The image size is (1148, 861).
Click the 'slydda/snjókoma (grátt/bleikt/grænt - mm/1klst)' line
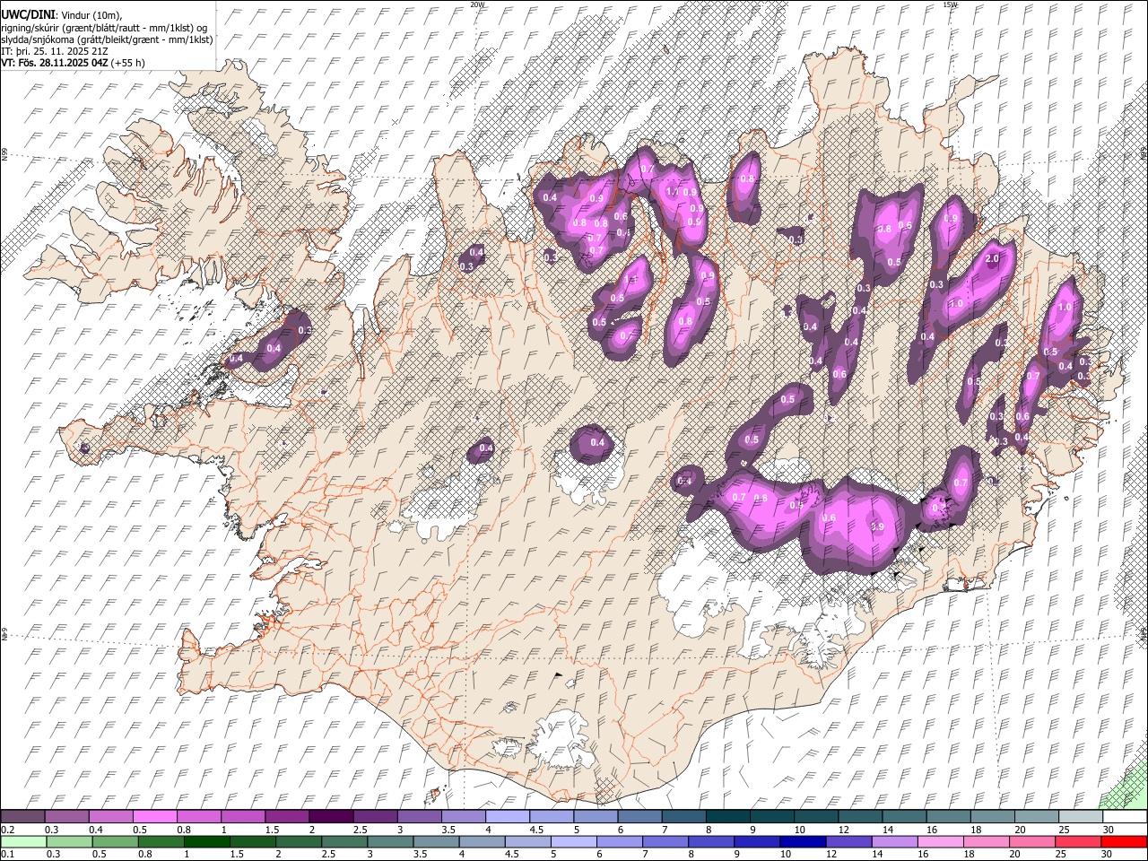[107, 39]
